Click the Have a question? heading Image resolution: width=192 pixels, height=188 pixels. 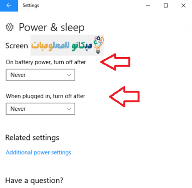pos(34,180)
